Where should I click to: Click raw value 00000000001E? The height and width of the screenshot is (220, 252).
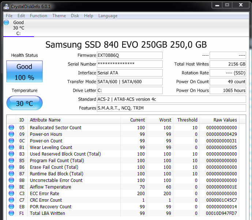pos(222,187)
